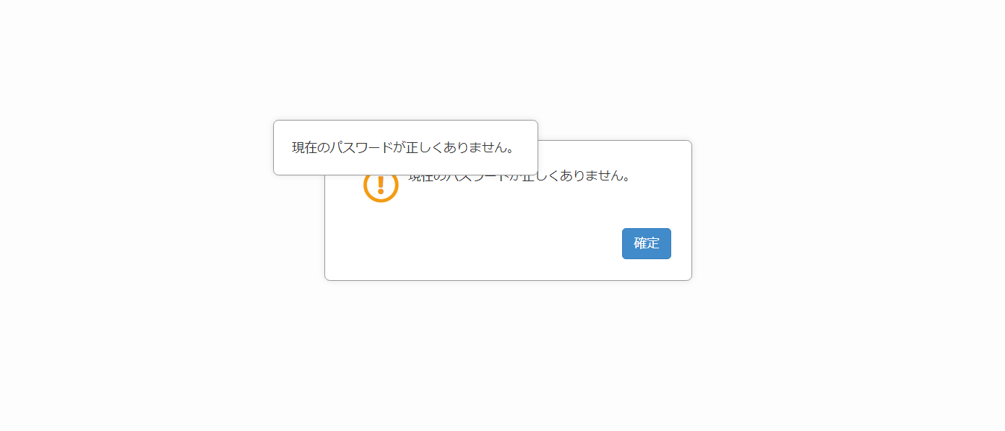Click the exclamation mark inside the orange circle

point(381,187)
